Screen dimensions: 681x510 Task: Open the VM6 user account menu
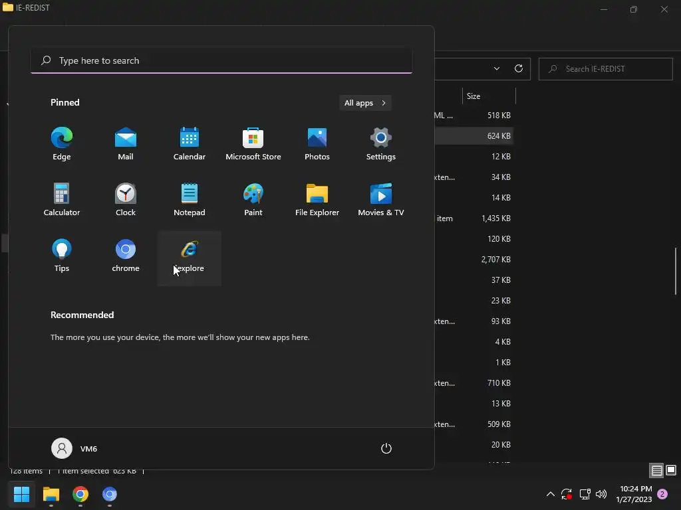[x=74, y=448]
